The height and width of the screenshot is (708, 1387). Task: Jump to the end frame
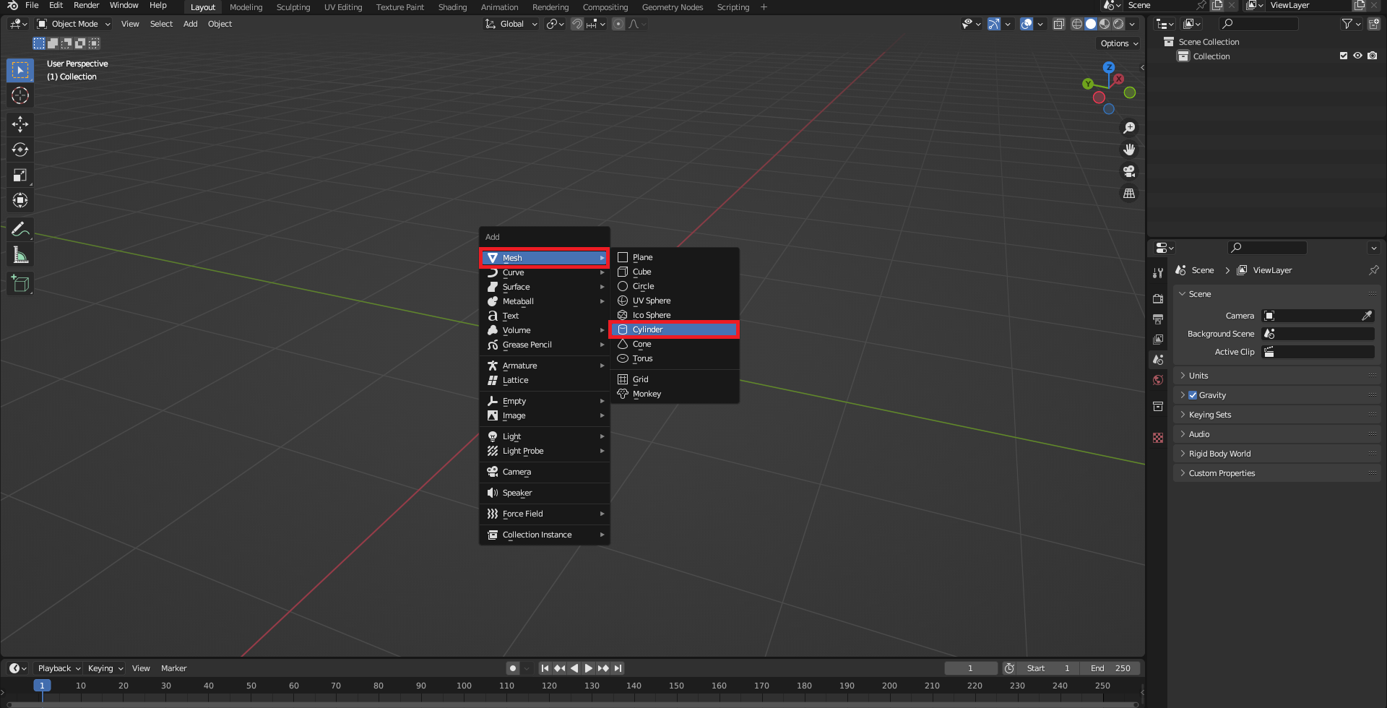[x=618, y=668]
